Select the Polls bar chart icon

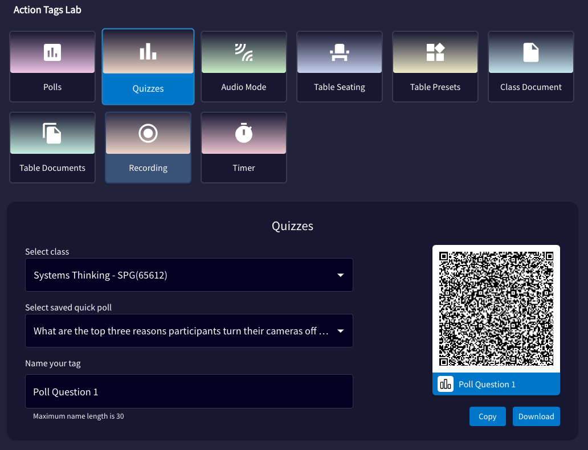(x=52, y=52)
